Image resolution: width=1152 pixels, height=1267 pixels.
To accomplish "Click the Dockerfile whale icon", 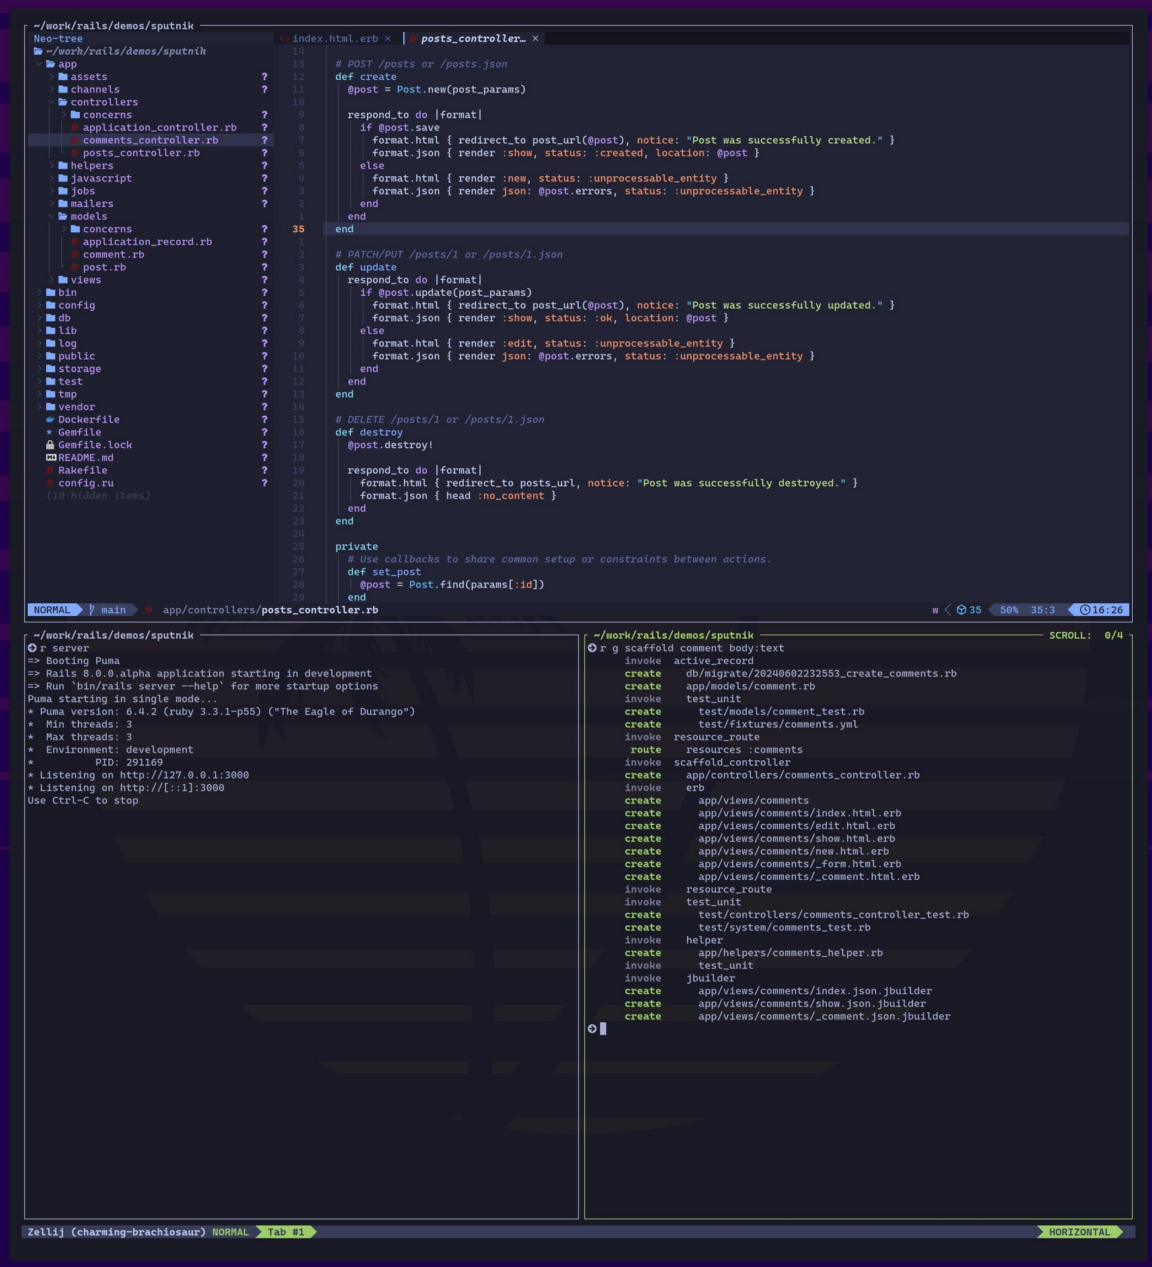I will 50,420.
